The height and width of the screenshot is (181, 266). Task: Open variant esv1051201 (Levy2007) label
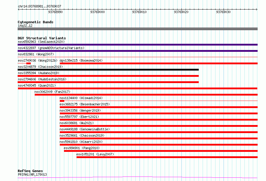pos(95,154)
